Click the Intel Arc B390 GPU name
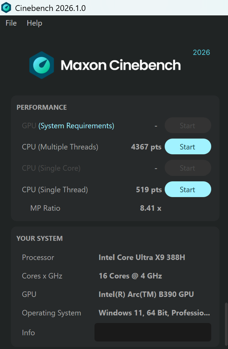The image size is (228, 349). [146, 294]
